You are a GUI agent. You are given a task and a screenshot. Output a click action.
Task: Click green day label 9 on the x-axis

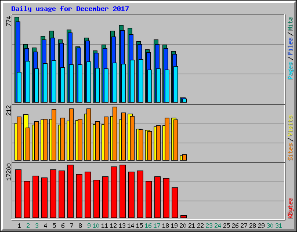click(x=89, y=226)
